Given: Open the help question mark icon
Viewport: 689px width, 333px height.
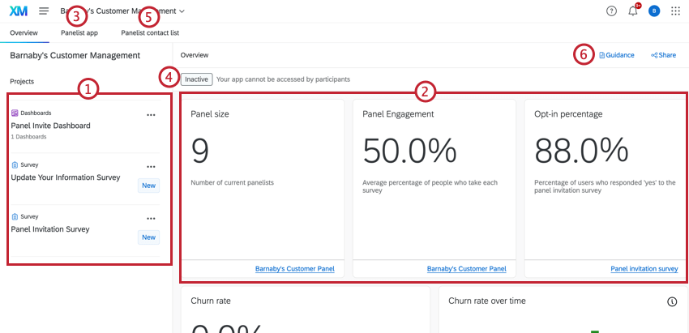Looking at the screenshot, I should coord(611,11).
